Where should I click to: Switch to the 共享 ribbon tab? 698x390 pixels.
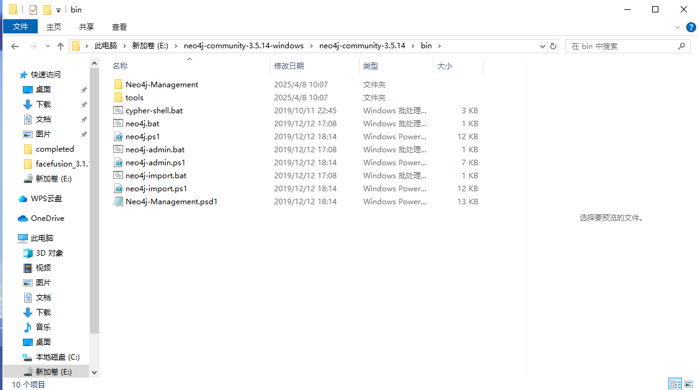pyautogui.click(x=87, y=27)
